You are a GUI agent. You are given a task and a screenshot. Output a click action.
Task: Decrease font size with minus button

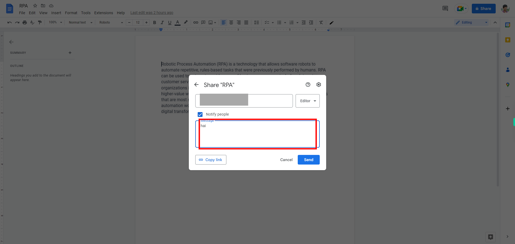[129, 22]
